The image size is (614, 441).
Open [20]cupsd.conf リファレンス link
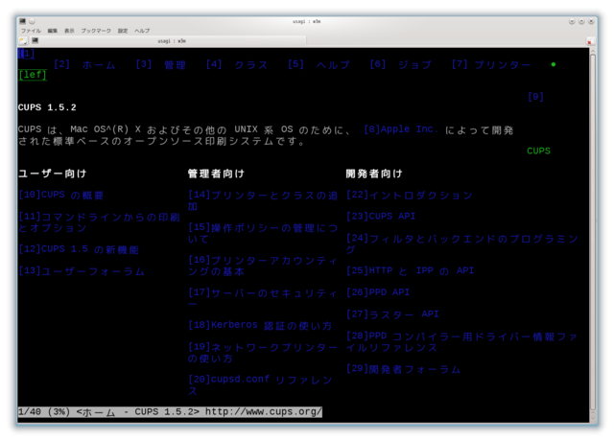pos(260,384)
